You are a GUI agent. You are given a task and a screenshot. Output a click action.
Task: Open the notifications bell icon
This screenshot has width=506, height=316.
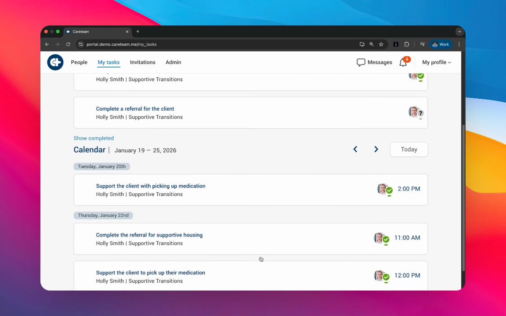(403, 62)
